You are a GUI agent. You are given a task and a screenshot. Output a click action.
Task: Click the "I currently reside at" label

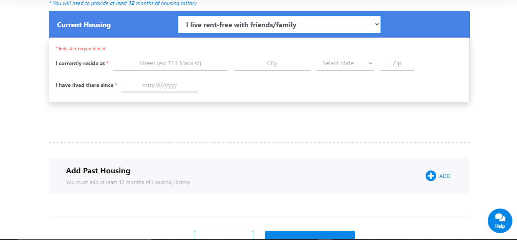pyautogui.click(x=80, y=63)
